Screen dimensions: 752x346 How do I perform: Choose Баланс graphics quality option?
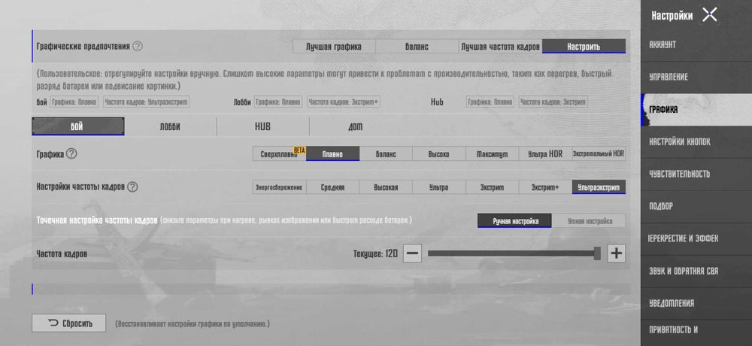click(386, 154)
